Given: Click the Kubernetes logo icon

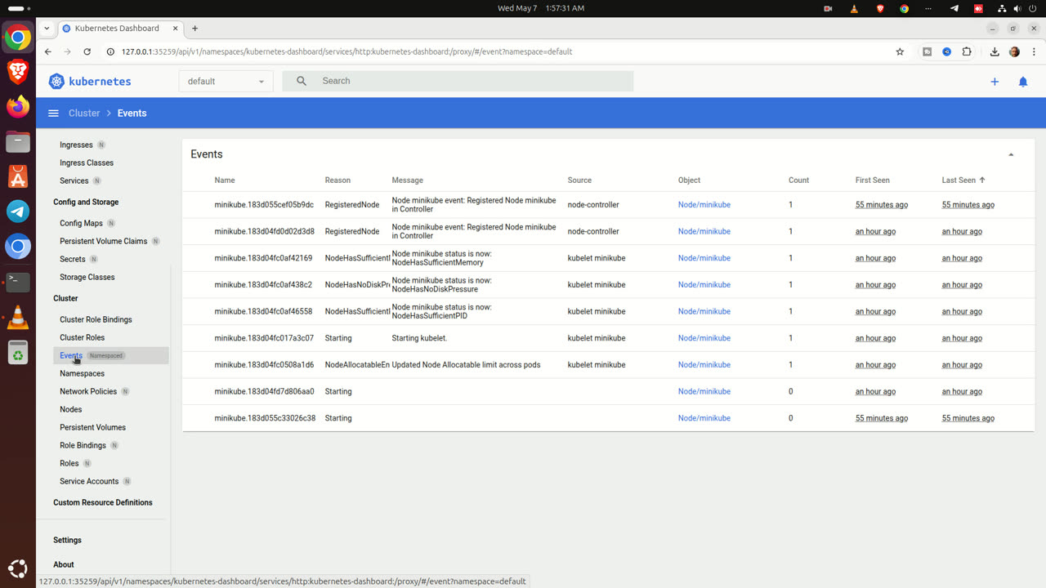Looking at the screenshot, I should (56, 81).
